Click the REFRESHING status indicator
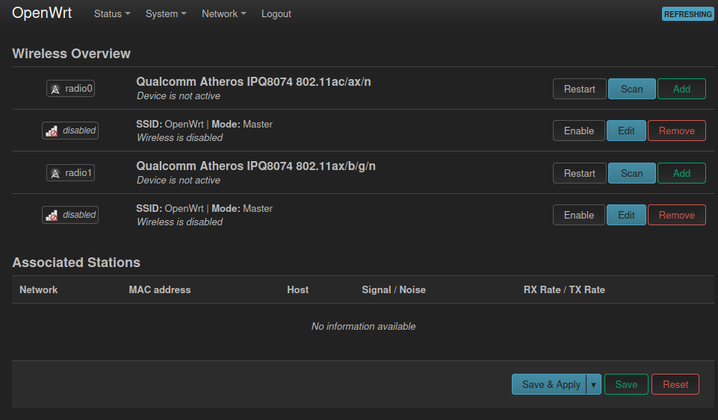 coord(688,14)
